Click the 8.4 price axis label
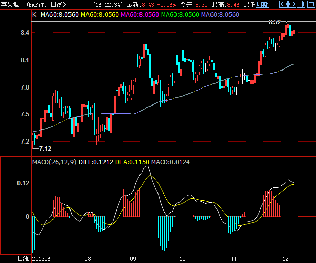The height and width of the screenshot is (263, 316). 25,32
